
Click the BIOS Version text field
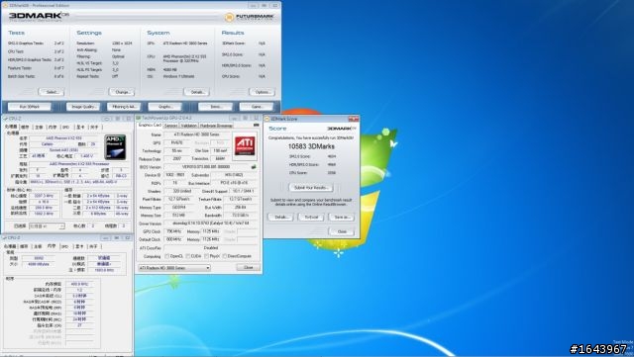pos(206,167)
